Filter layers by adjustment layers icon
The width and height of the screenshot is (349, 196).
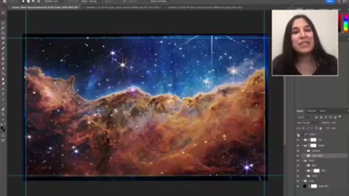click(x=321, y=117)
